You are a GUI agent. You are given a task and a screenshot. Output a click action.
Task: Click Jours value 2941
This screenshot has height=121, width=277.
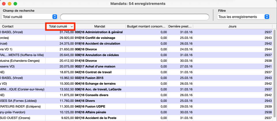[268, 66]
